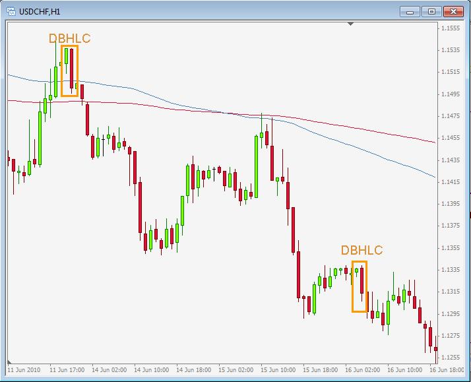Viewport: 471px width, 382px height.
Task: Click the 15 Jun 02:00 time label
Action: 235,369
